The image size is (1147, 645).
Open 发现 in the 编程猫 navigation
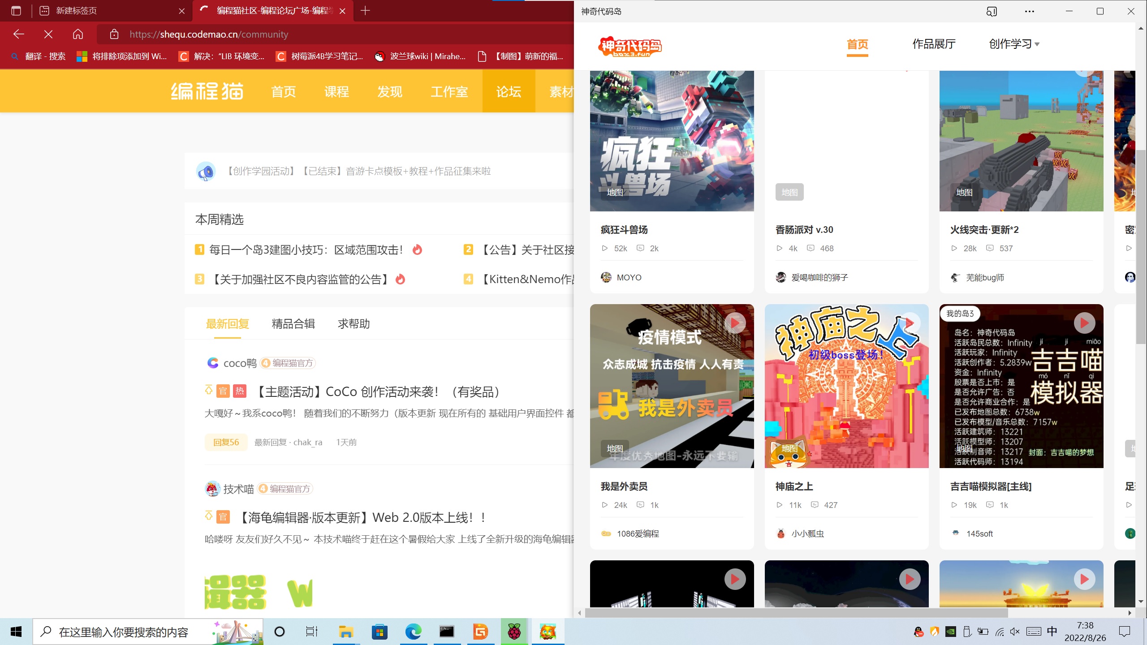(x=389, y=92)
